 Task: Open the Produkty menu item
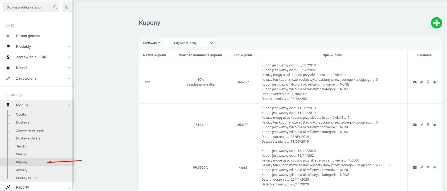[x=23, y=46]
